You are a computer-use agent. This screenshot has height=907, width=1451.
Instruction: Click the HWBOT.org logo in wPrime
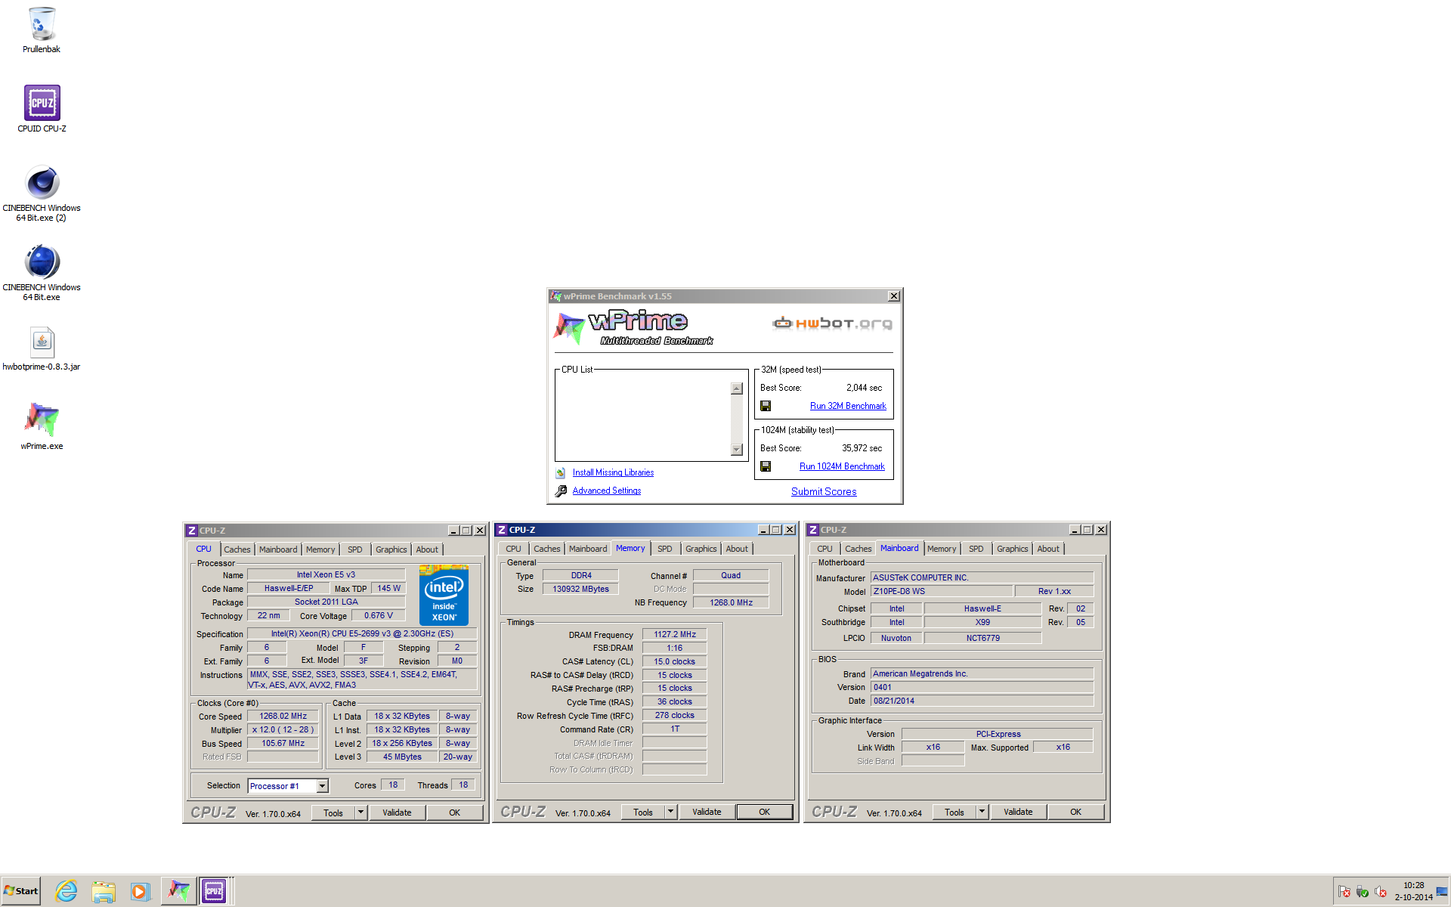832,323
